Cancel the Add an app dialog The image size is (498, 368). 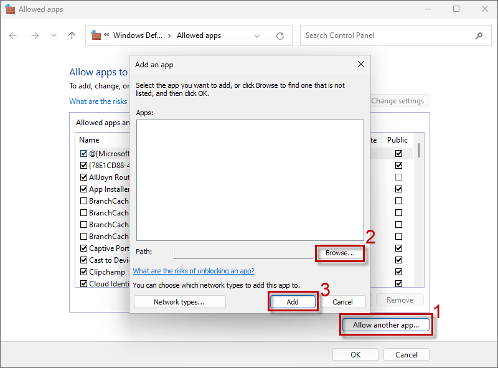click(x=343, y=302)
